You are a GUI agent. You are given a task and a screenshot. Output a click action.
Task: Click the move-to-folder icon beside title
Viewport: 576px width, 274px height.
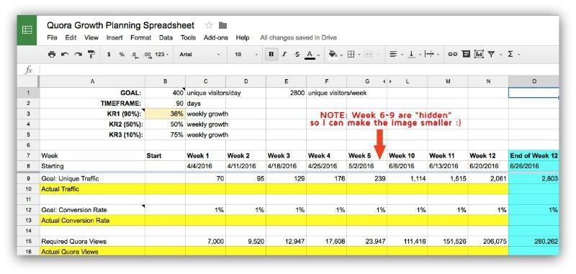[x=222, y=25]
